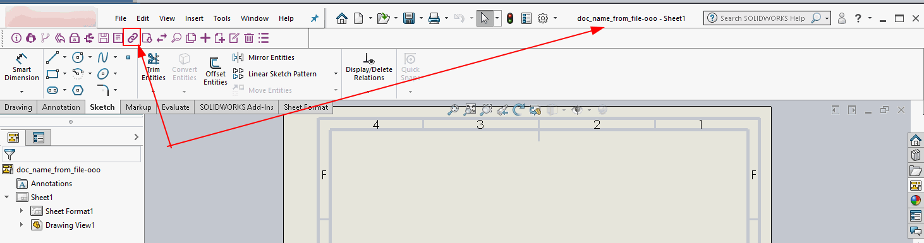
Task: Click the purple document notes icon
Action: (118, 38)
